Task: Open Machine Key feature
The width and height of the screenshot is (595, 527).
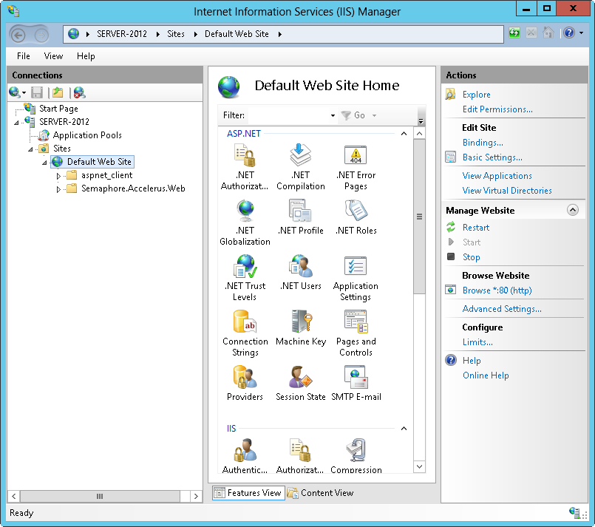Action: point(301,328)
